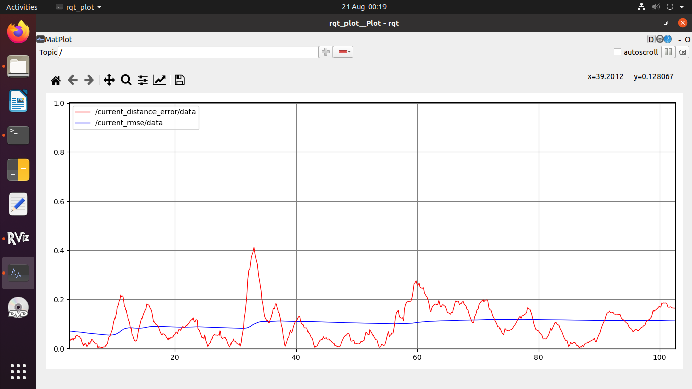Open the clock and calendar panel
The image size is (692, 389).
pos(364,7)
